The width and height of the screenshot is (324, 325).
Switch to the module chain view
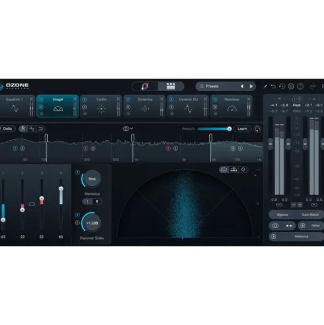click(171, 86)
